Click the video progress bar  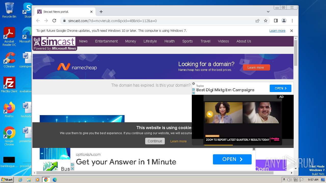coord(242,145)
